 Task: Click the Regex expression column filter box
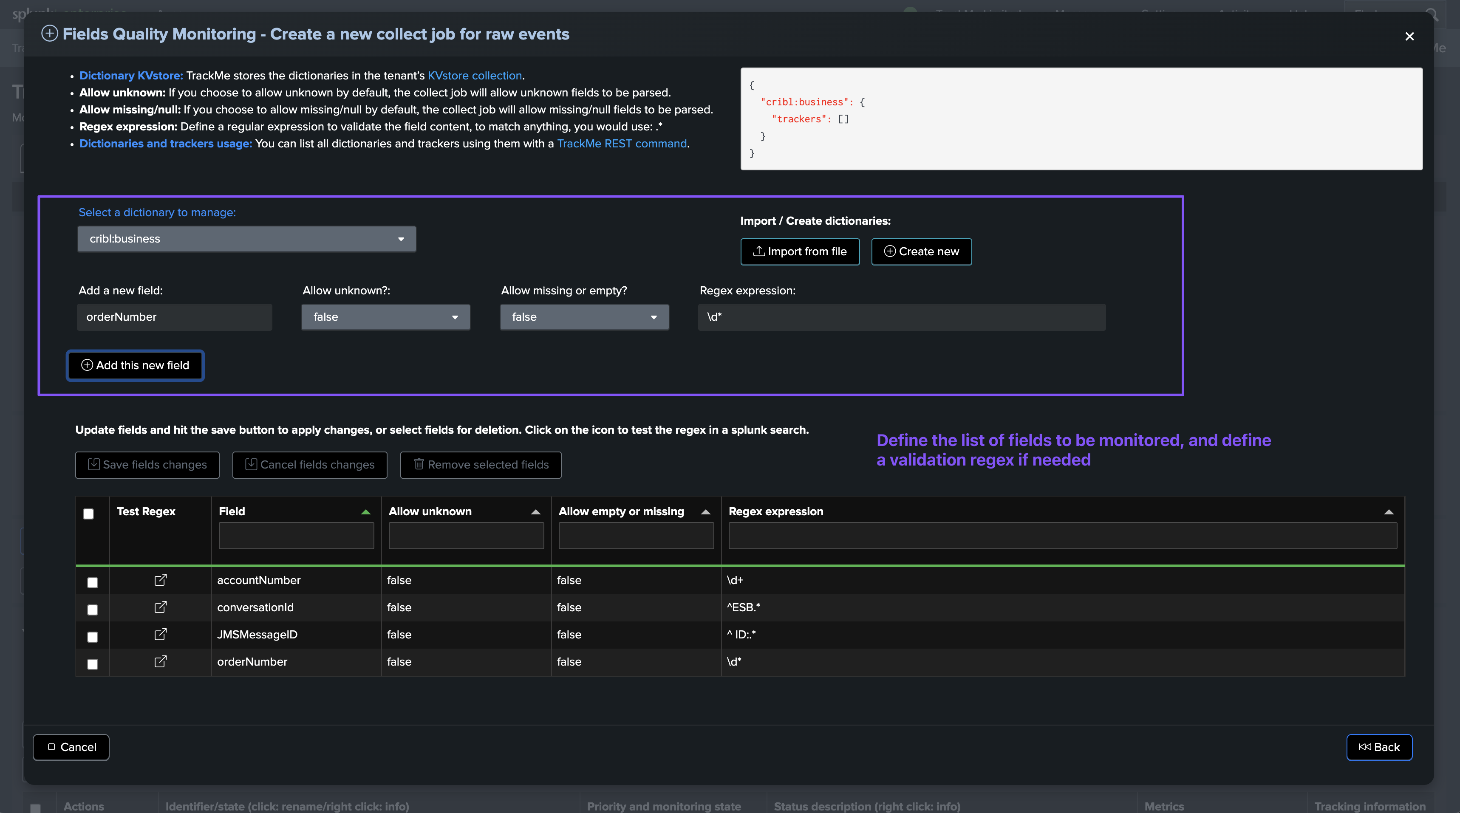pos(1063,535)
